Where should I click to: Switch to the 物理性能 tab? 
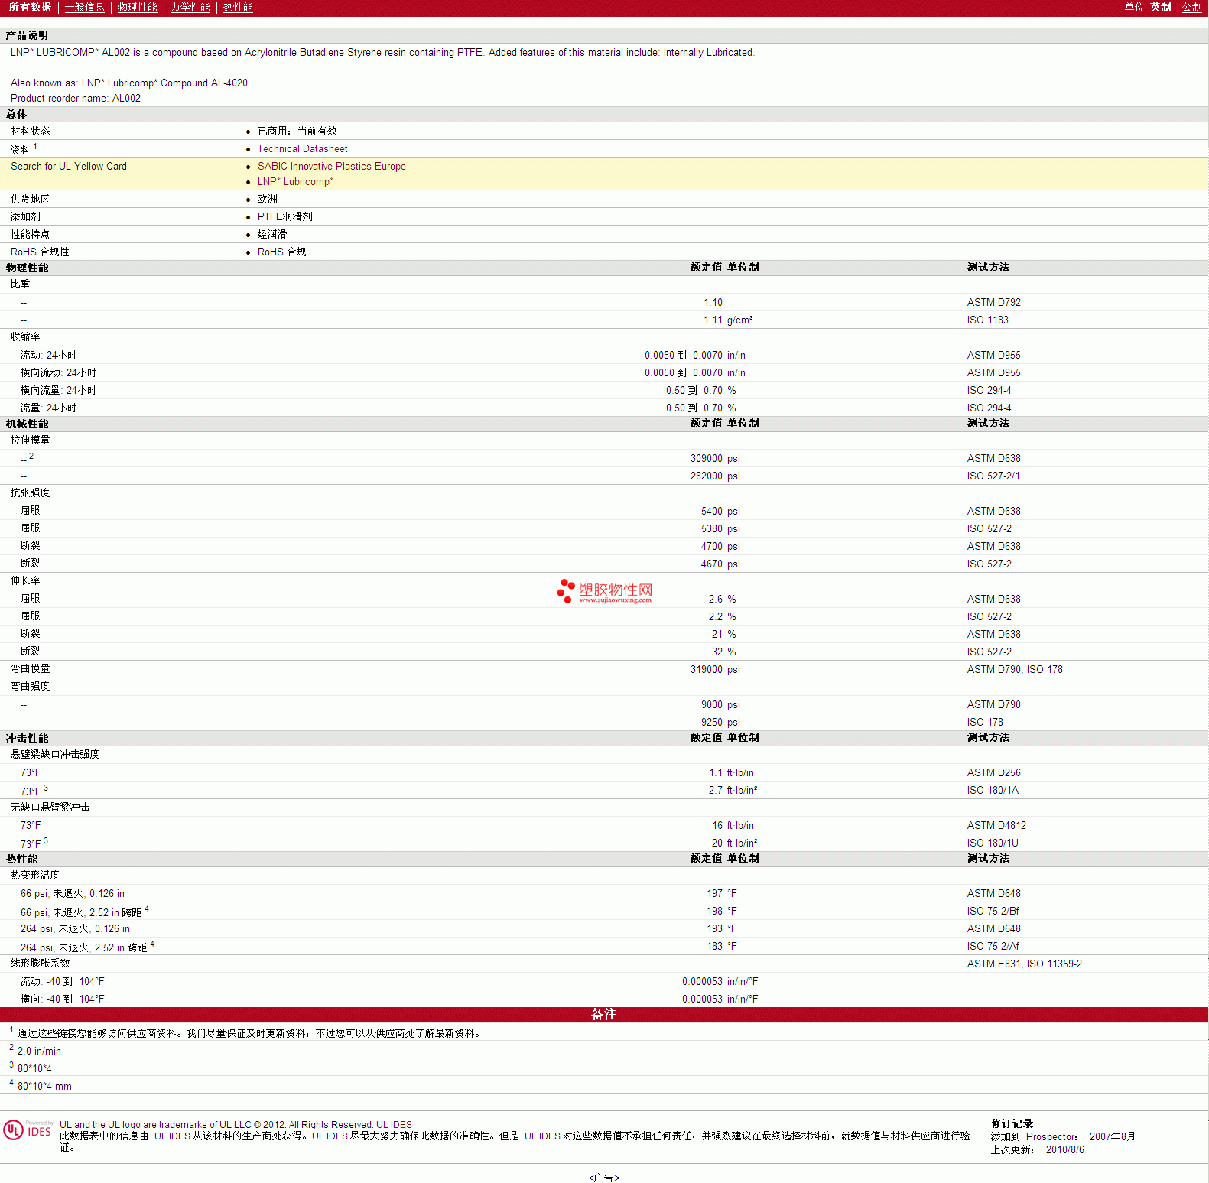(x=137, y=8)
